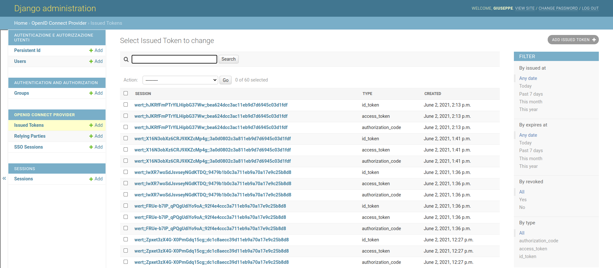Open the OpenID Connect Provider section header
The height and width of the screenshot is (268, 613).
[44, 115]
